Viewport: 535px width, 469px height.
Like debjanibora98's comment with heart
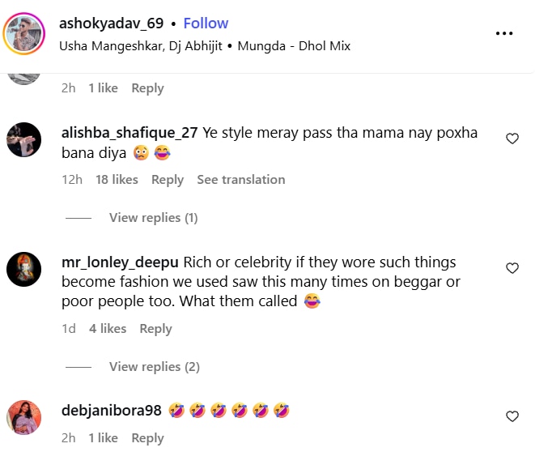click(x=512, y=416)
